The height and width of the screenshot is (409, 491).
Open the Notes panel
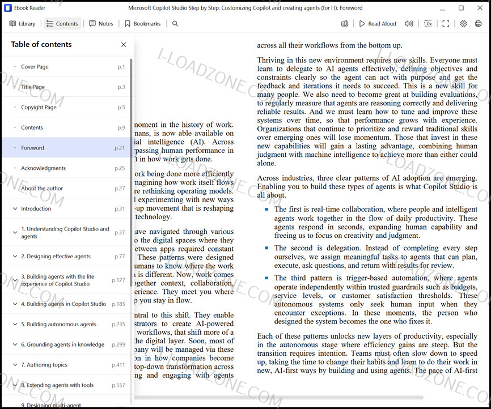tap(101, 23)
